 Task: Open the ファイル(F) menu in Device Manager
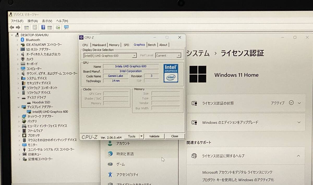click(17, 21)
